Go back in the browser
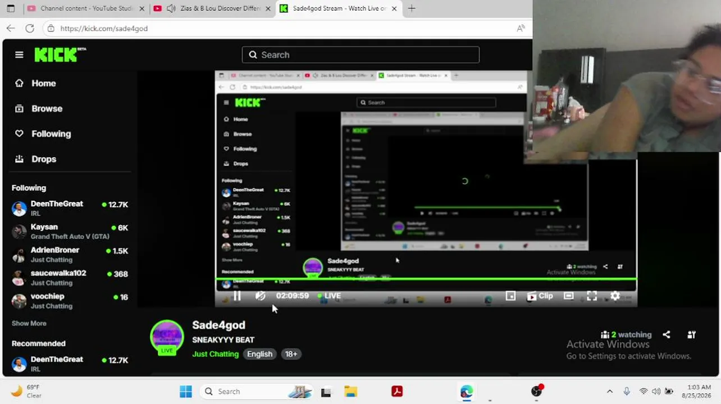The height and width of the screenshot is (404, 721). click(x=11, y=28)
